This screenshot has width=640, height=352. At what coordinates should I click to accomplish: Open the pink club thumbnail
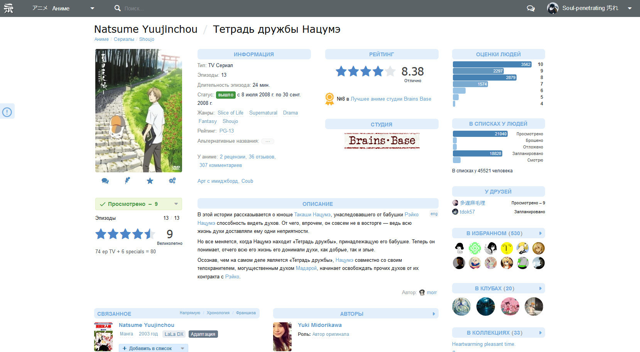(x=510, y=307)
